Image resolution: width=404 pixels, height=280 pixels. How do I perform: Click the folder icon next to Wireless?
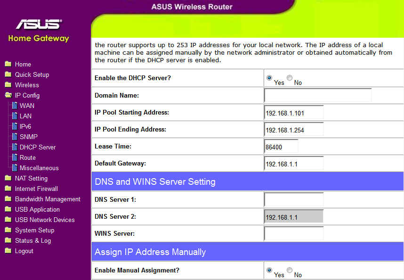click(x=8, y=85)
